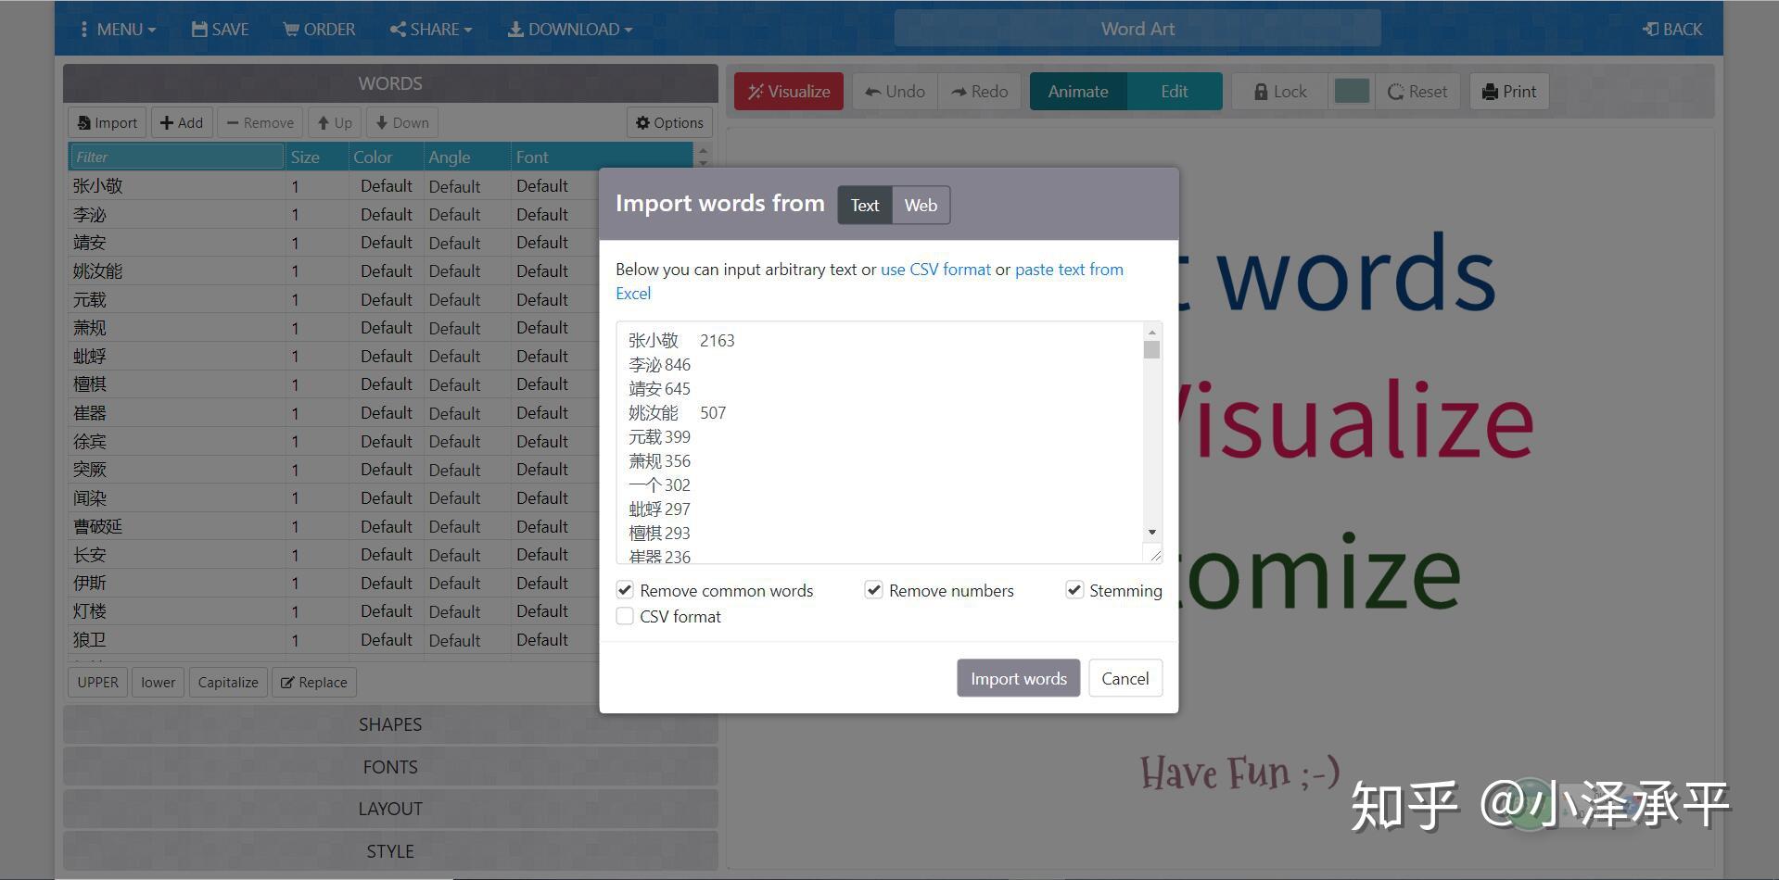This screenshot has width=1779, height=880.
Task: Collapse the WORDS panel header
Action: point(390,83)
